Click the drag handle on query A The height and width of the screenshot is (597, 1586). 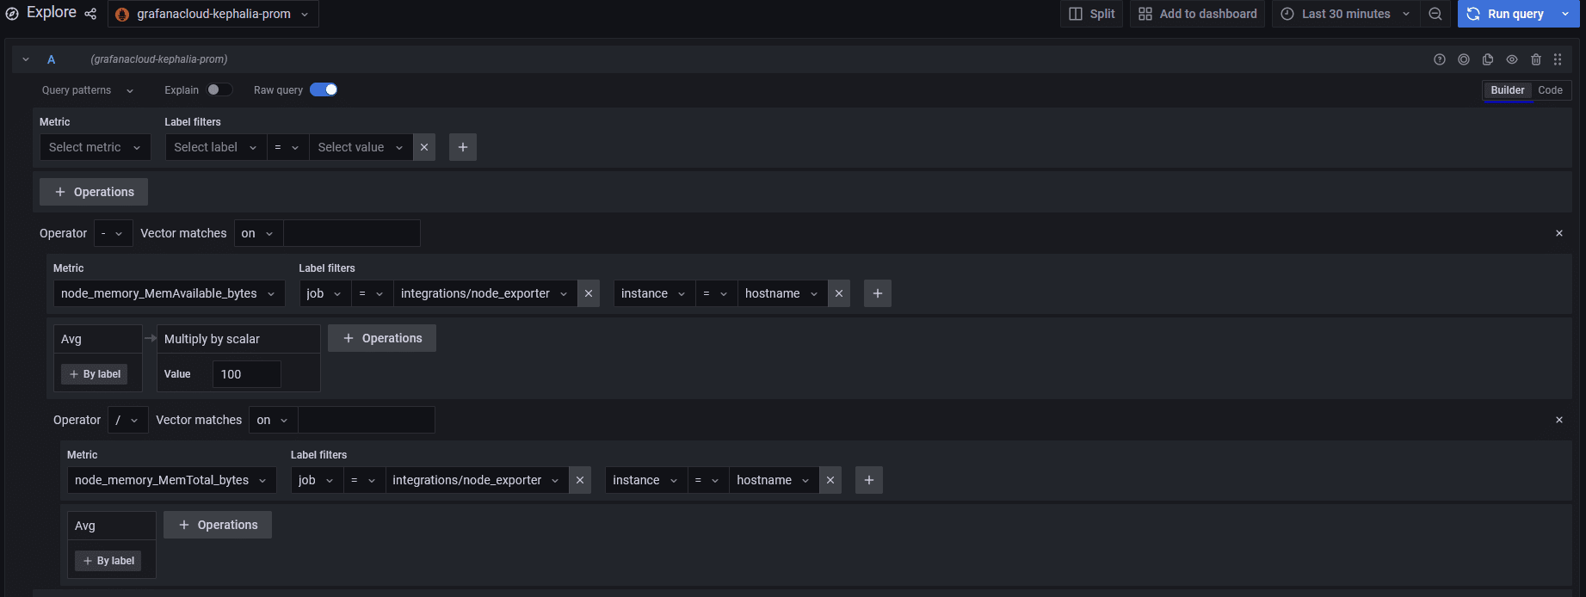(1558, 59)
